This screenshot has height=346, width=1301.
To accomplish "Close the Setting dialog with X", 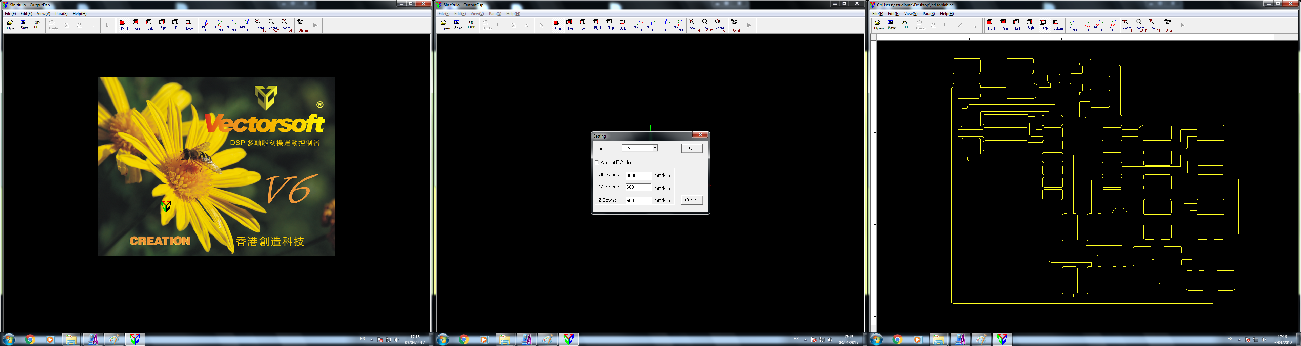I will (700, 135).
